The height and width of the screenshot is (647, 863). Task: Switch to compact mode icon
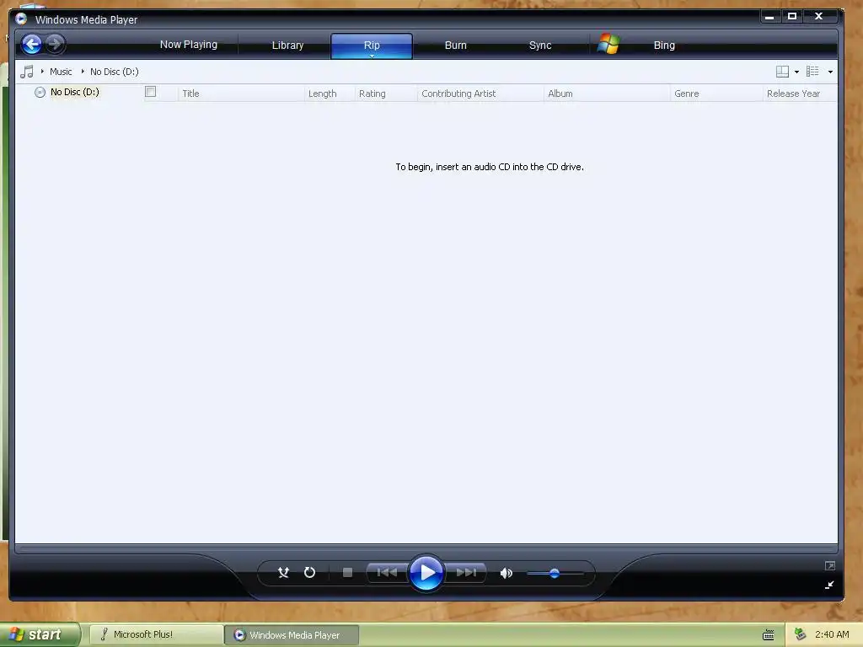coord(829,585)
